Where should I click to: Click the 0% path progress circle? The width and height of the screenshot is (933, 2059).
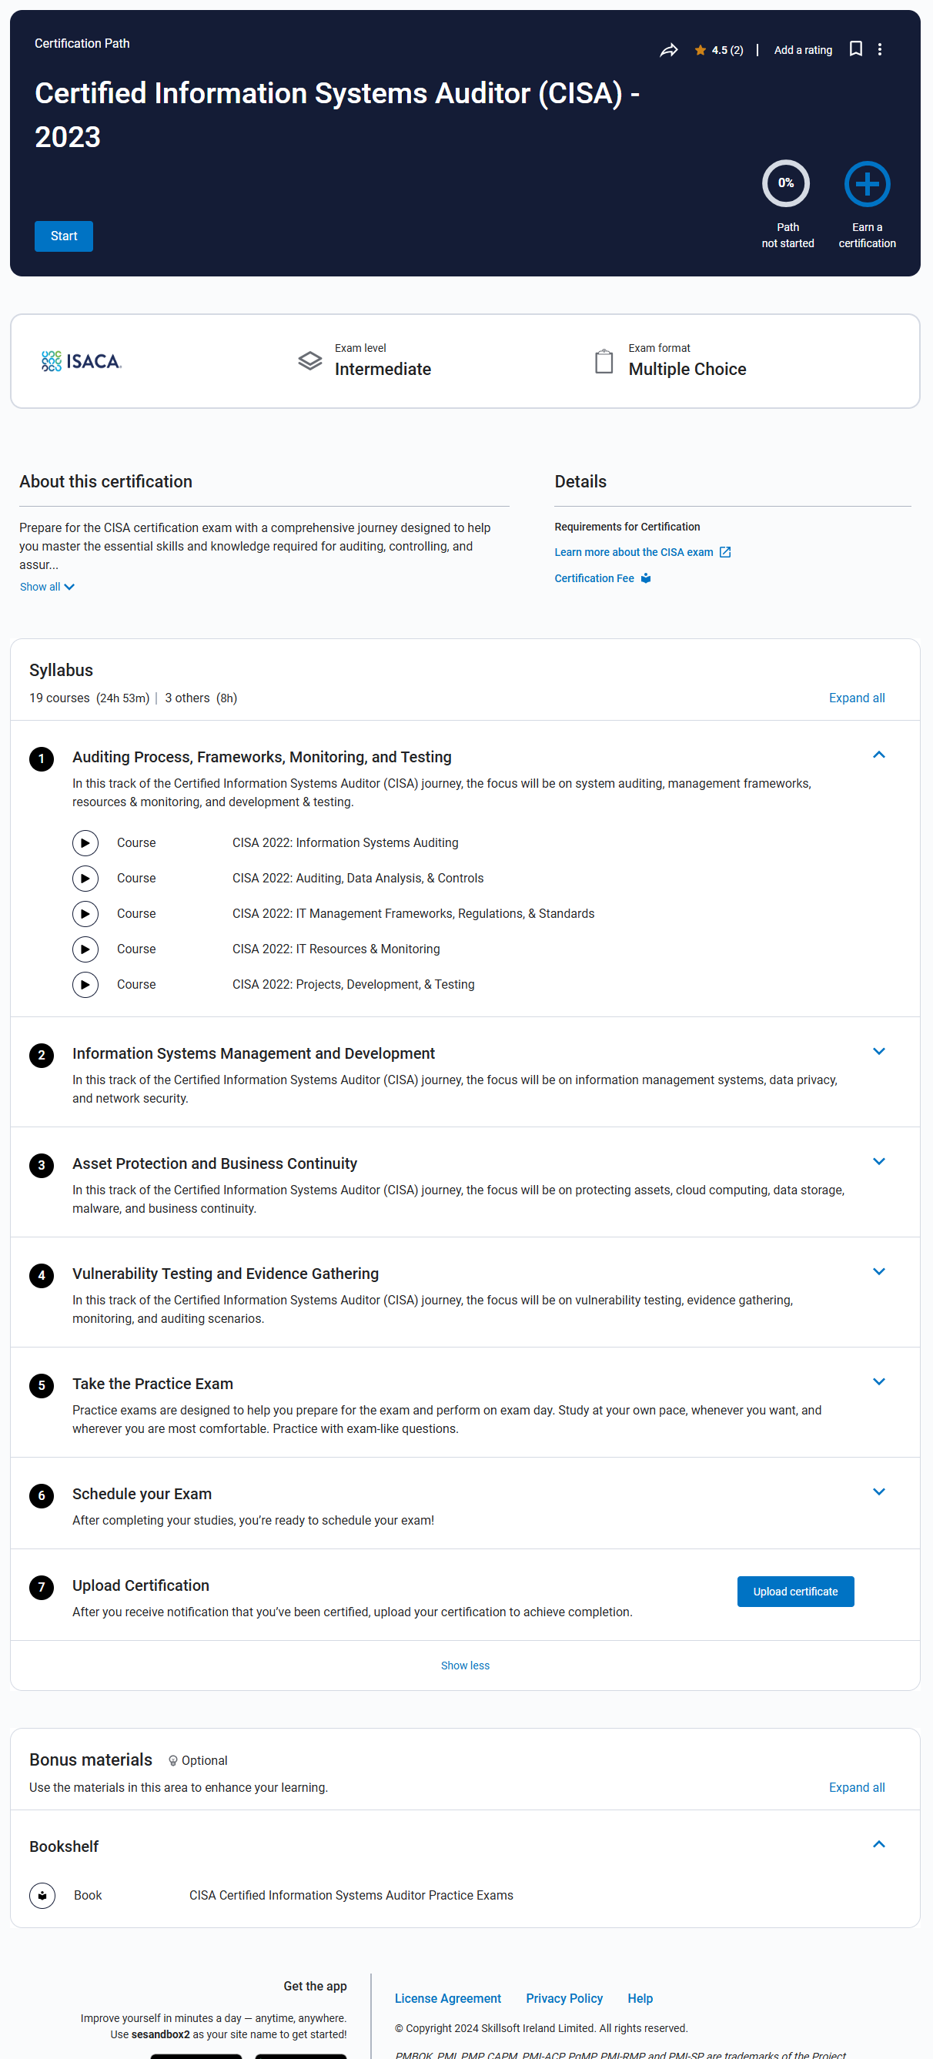point(785,184)
